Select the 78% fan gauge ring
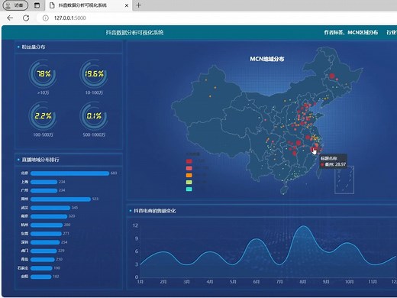 click(x=43, y=74)
